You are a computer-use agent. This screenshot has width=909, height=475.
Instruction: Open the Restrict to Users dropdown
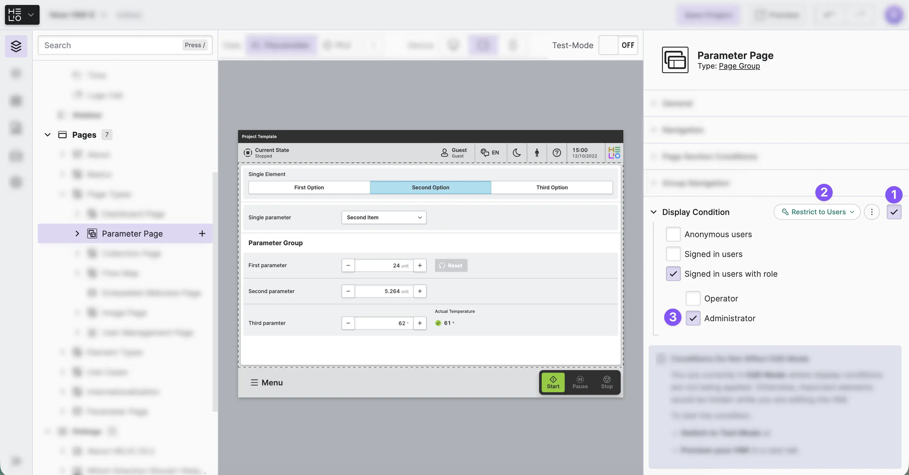(x=817, y=212)
